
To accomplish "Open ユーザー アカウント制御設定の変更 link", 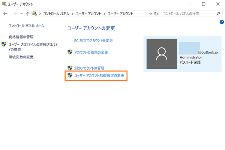I will pos(99,75).
